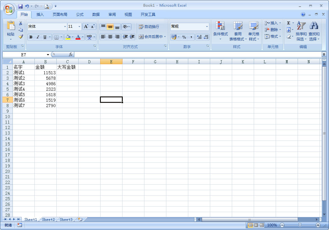Click 合并后居中 merge and center

tap(150, 37)
